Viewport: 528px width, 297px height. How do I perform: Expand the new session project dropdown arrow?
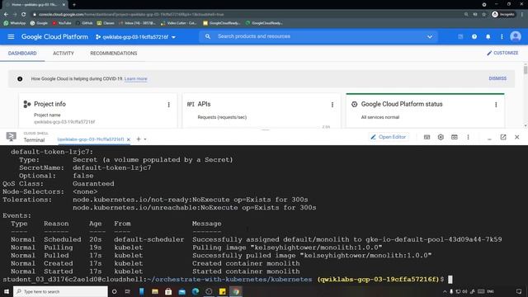pos(145,139)
